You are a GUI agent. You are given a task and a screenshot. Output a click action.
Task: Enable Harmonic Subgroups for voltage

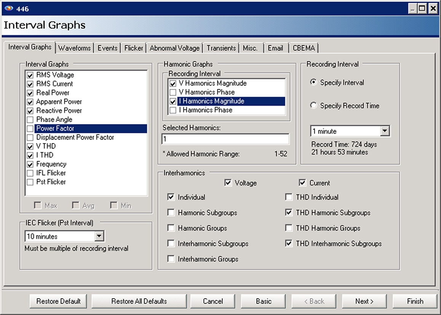[x=171, y=213]
